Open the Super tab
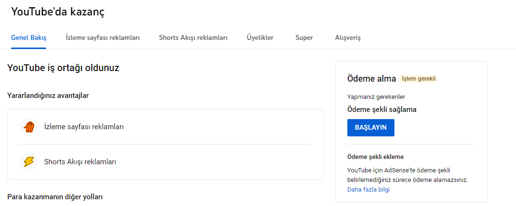Viewport: 516px width, 206px height. (x=304, y=38)
